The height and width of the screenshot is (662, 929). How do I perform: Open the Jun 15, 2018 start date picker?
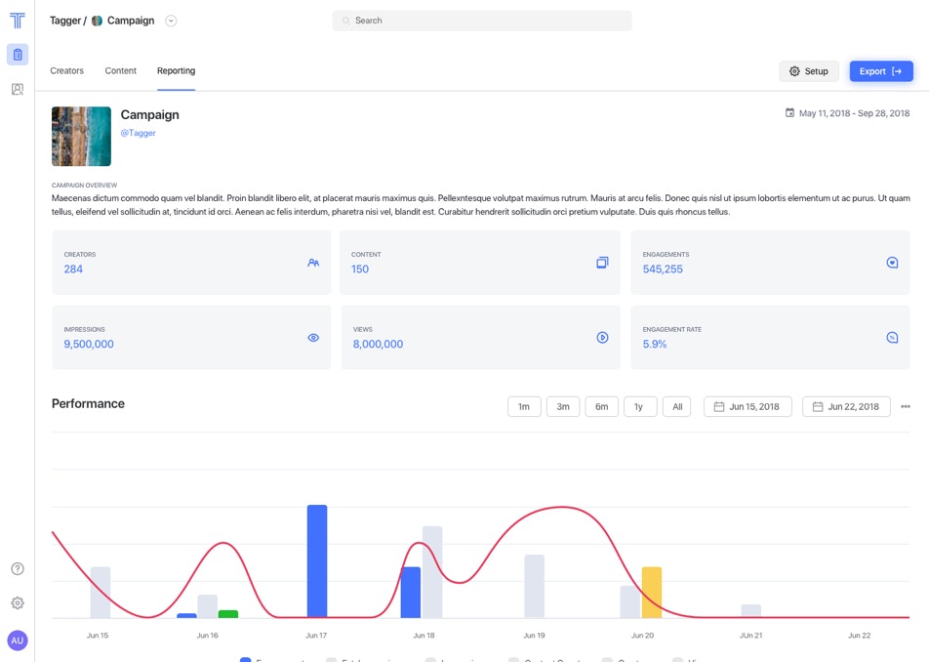[x=747, y=406]
